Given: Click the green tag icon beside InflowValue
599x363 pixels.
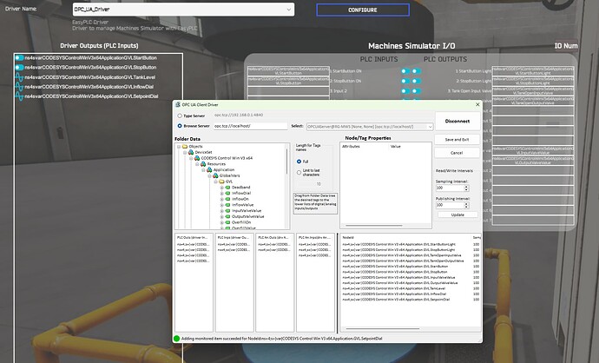Looking at the screenshot, I should tap(227, 205).
